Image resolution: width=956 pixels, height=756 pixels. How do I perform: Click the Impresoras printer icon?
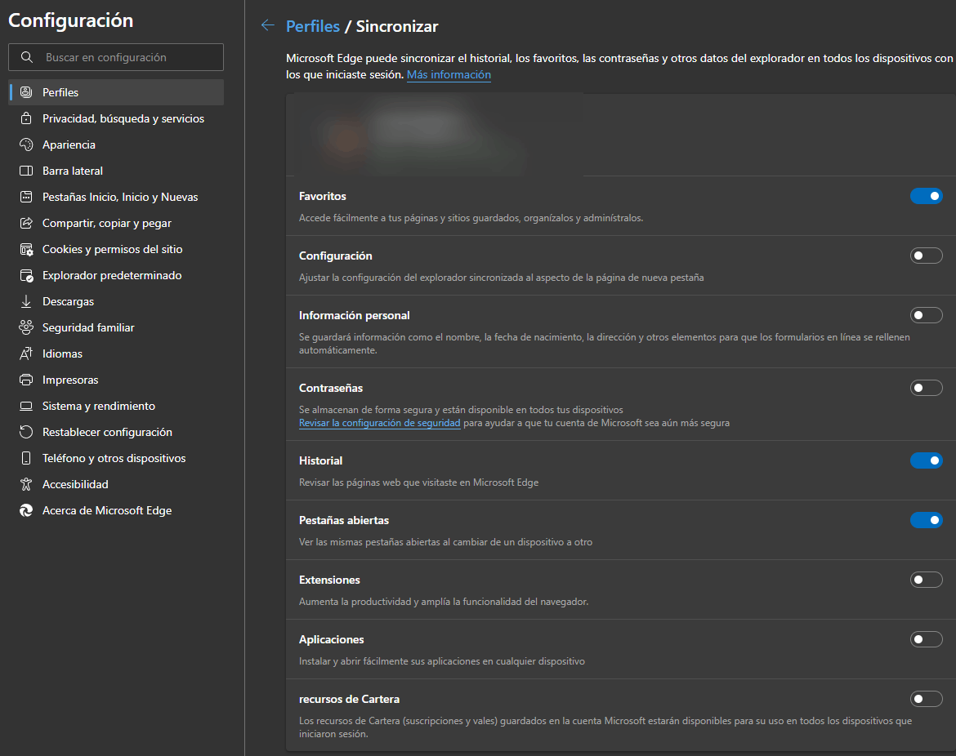pyautogui.click(x=26, y=380)
